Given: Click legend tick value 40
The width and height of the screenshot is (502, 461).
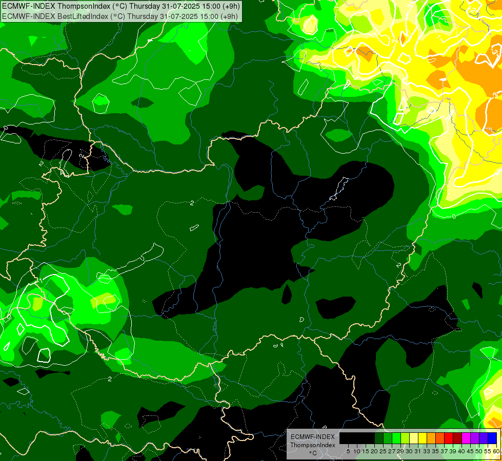Looking at the screenshot, I should coord(461,451).
